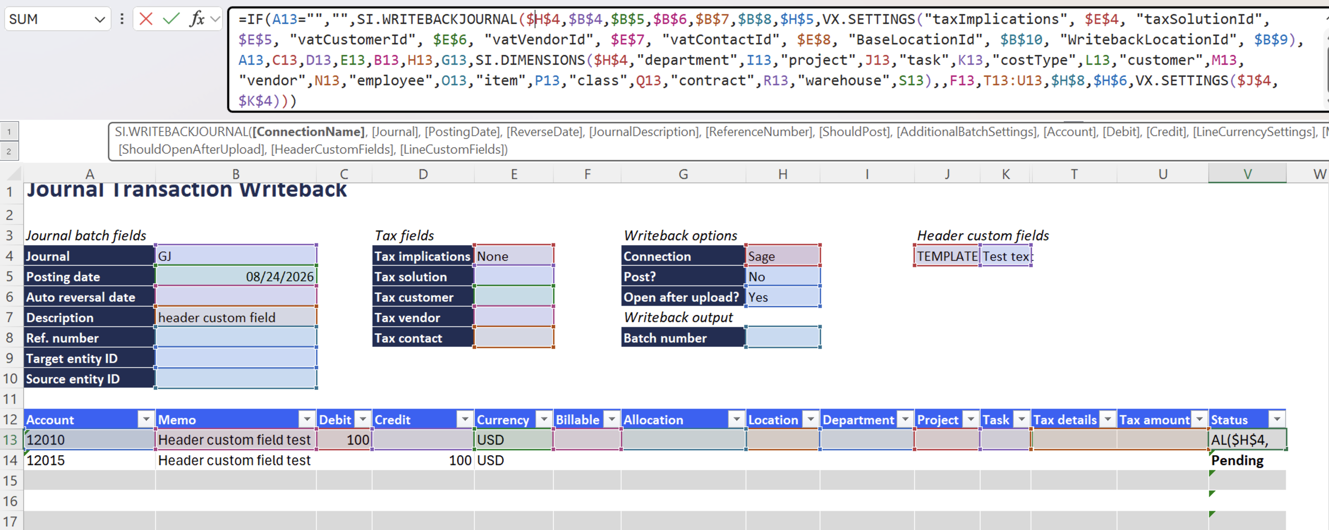
Task: Open the Credit column filter dropdown
Action: coord(465,419)
